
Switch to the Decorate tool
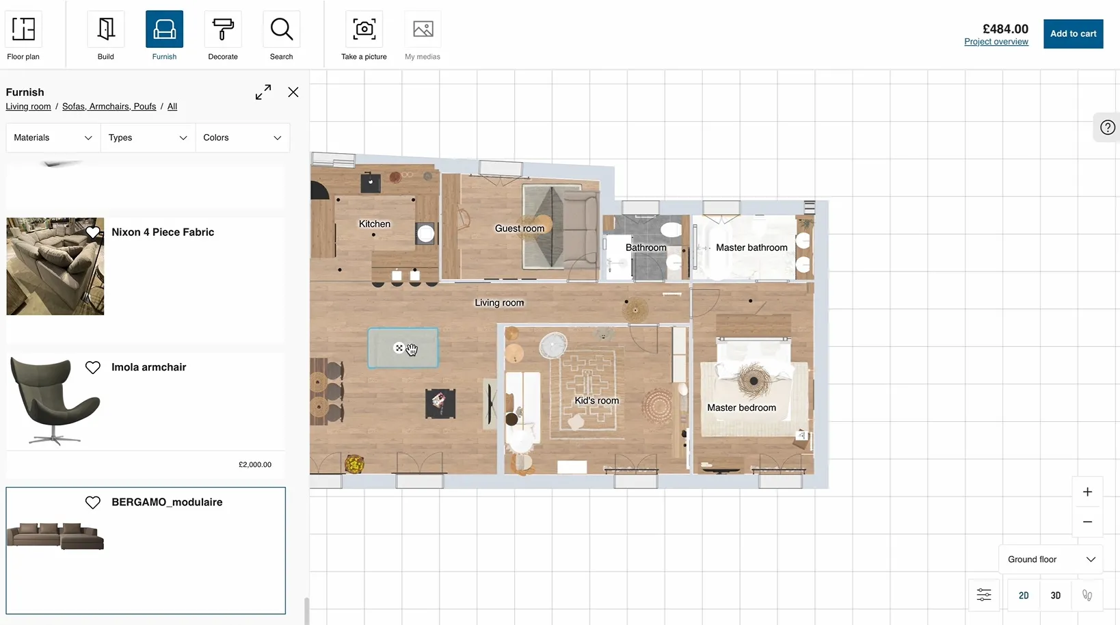tap(223, 35)
